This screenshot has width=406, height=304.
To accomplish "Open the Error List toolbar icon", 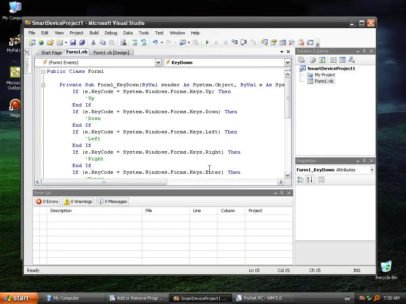I will [x=301, y=42].
